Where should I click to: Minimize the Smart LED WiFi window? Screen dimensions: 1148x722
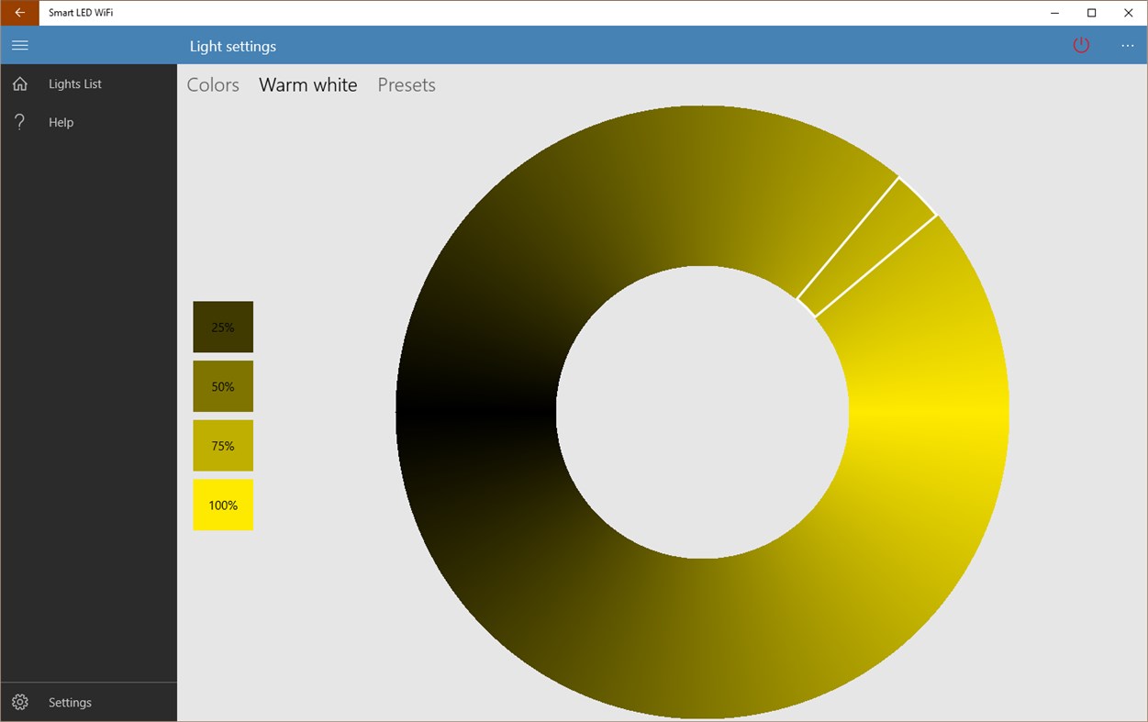[x=1054, y=13]
